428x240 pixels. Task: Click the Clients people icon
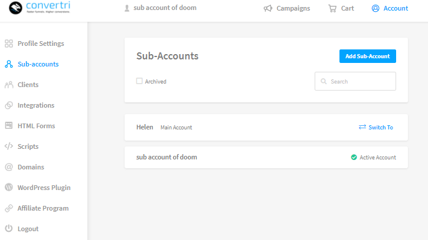click(9, 85)
